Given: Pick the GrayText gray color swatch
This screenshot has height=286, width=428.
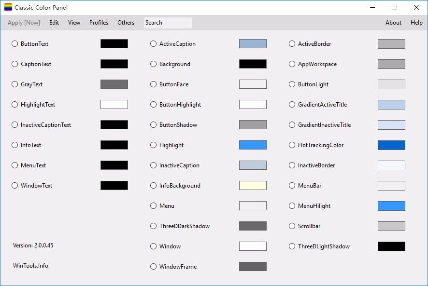Looking at the screenshot, I should 114,84.
